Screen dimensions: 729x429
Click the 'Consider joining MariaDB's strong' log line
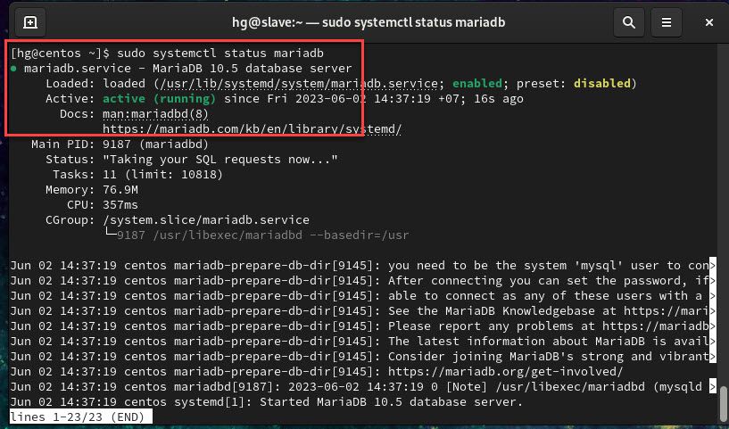pyautogui.click(x=362, y=356)
